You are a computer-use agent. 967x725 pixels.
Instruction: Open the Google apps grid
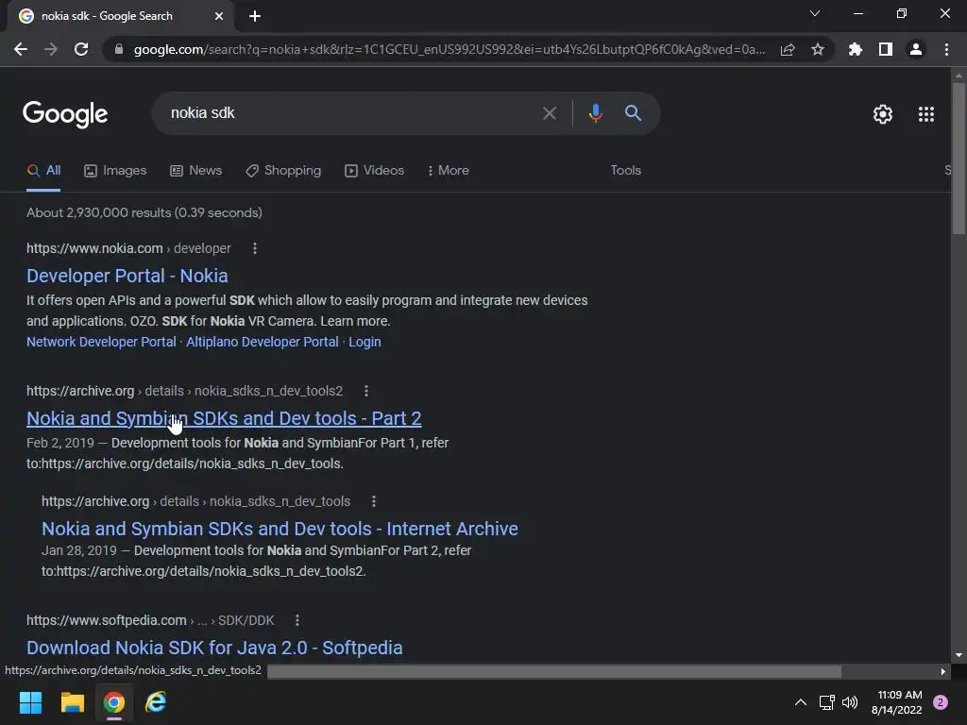click(926, 114)
